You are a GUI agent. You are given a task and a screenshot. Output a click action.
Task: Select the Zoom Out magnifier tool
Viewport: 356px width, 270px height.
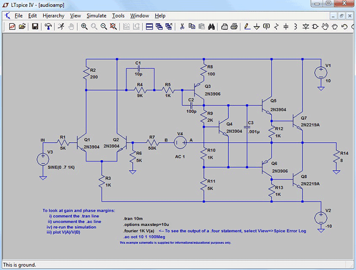[x=104, y=26]
